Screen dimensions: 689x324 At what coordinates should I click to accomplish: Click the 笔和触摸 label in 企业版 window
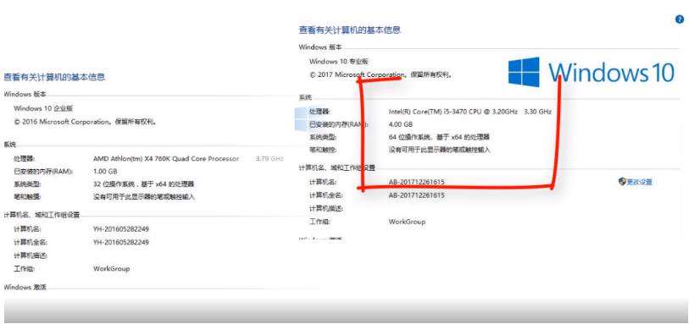point(27,197)
